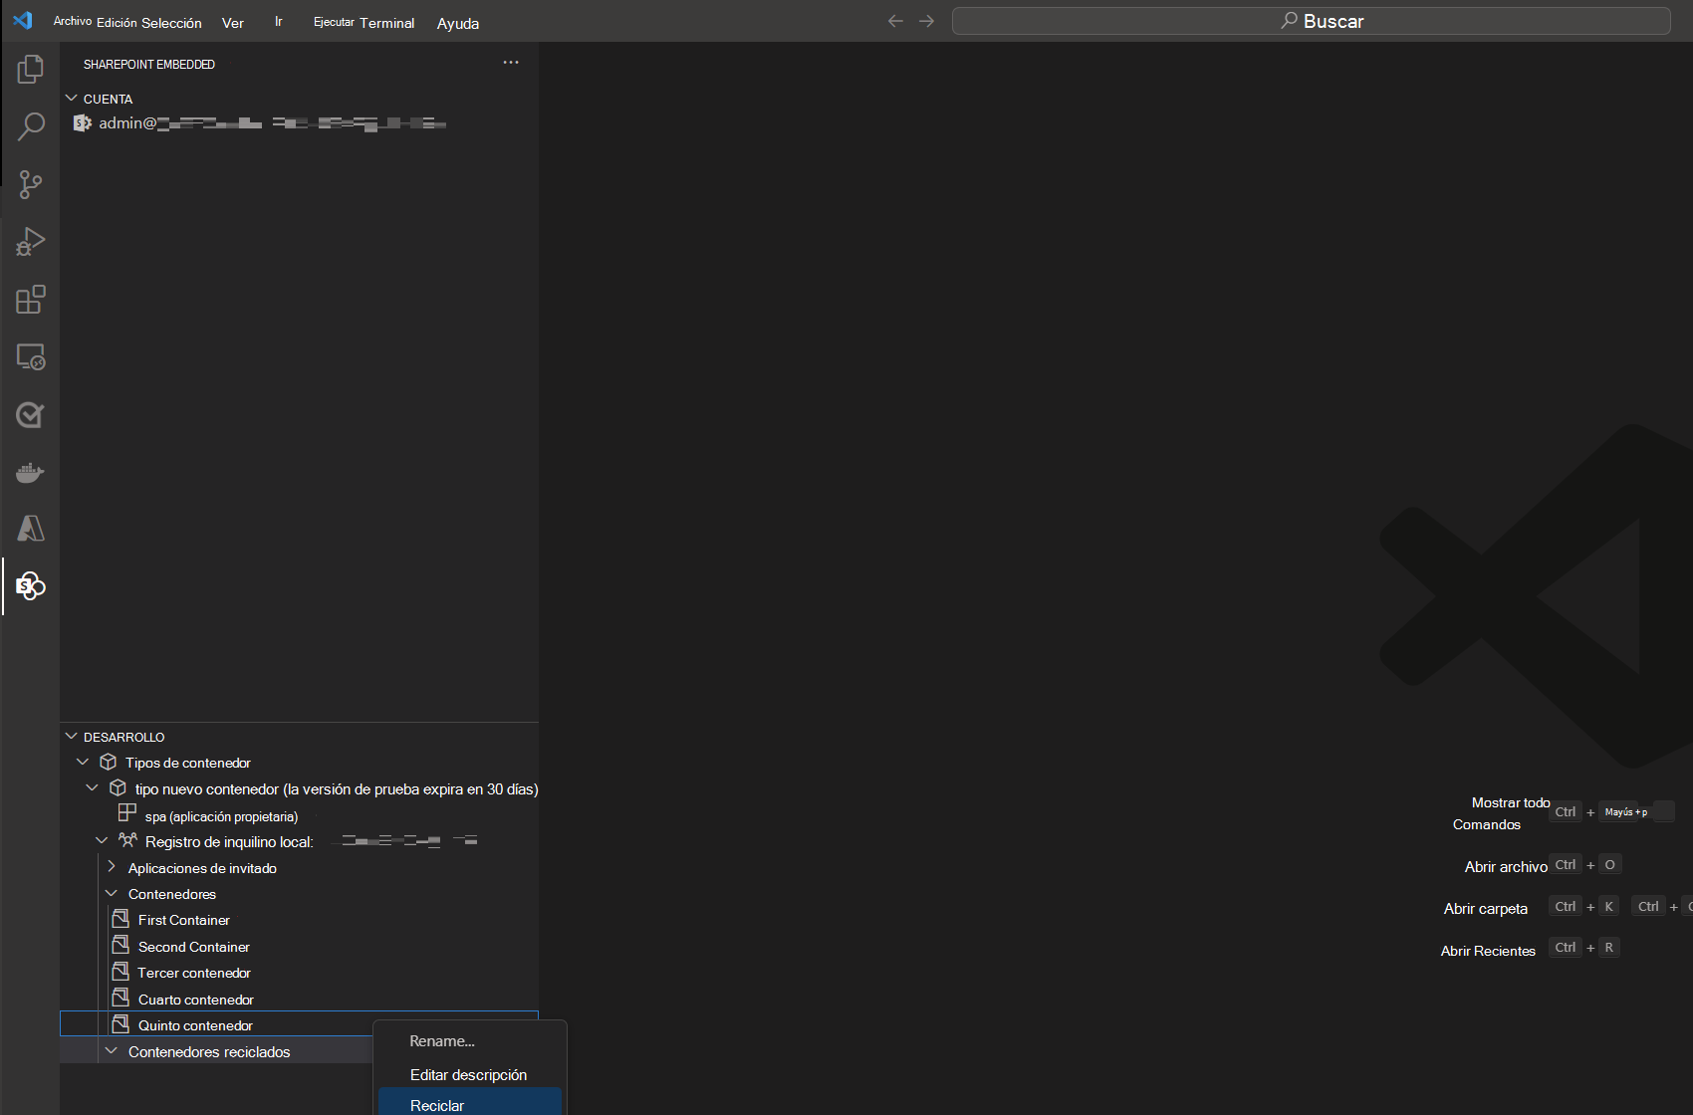The width and height of the screenshot is (1693, 1115).
Task: Select the admin account entry
Action: [299, 122]
